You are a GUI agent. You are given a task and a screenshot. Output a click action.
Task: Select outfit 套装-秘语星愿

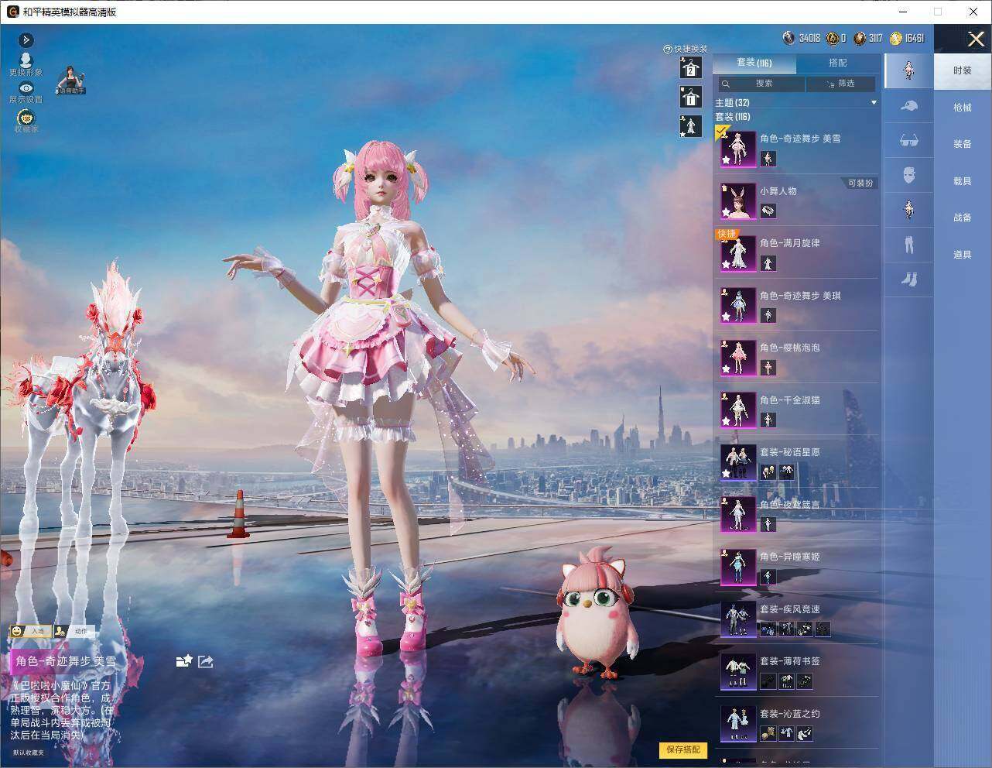(797, 462)
